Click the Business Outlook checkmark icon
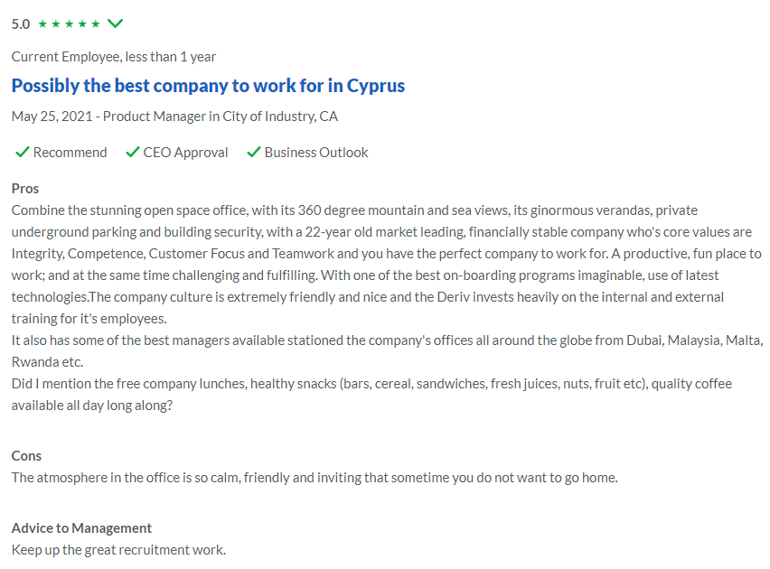This screenshot has height=569, width=770. [253, 153]
